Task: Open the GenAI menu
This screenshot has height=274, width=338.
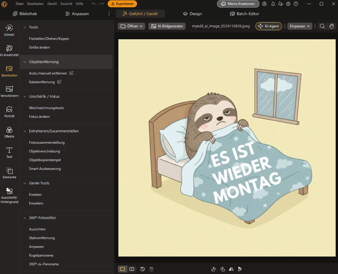Action: pos(52,4)
